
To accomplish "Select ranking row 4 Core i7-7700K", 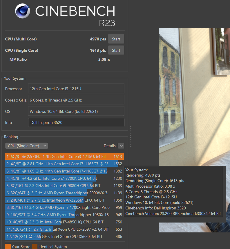I will [x=64, y=178].
